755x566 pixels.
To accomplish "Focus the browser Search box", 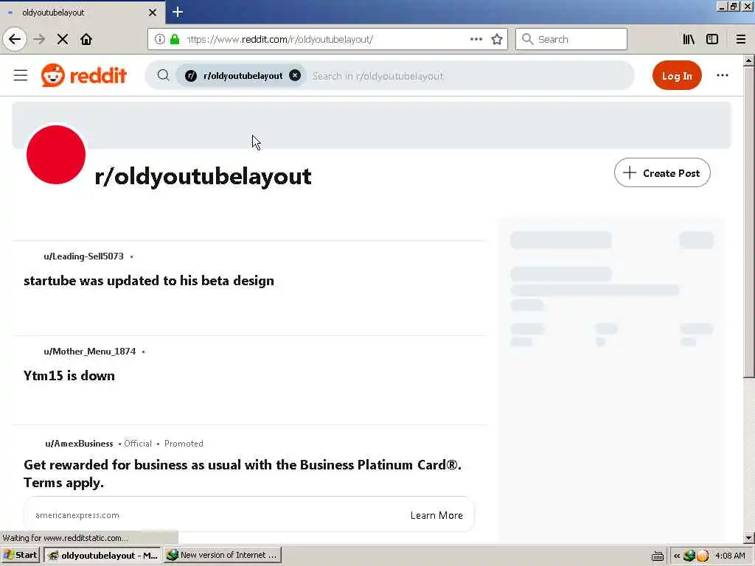I will pos(571,39).
